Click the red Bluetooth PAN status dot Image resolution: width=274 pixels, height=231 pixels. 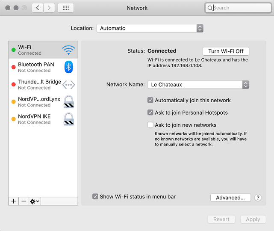tap(13, 67)
